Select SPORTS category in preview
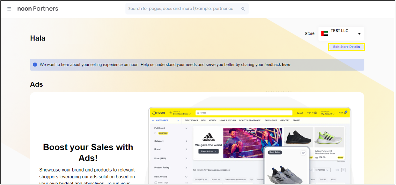The image size is (396, 185). pyautogui.click(x=297, y=120)
